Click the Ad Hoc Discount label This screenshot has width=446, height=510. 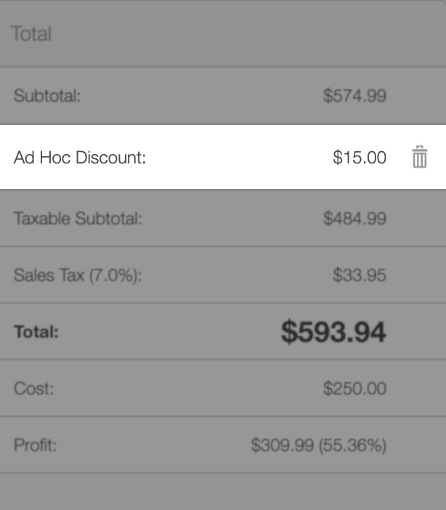(80, 158)
